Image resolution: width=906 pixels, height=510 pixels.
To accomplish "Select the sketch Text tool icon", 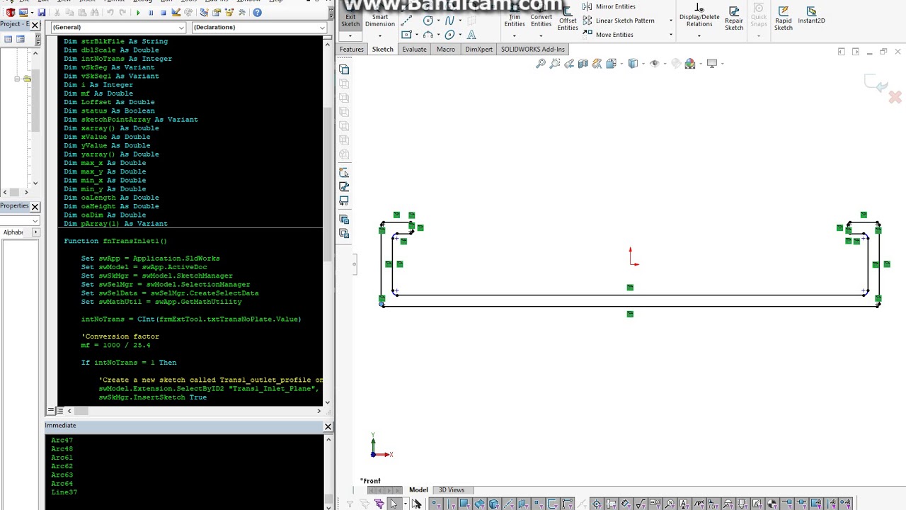I will coord(471,35).
